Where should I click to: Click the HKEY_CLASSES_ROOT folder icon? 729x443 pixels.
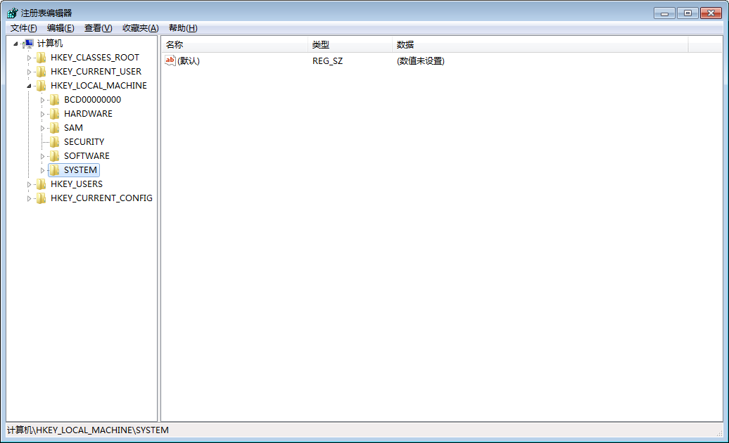pos(42,58)
